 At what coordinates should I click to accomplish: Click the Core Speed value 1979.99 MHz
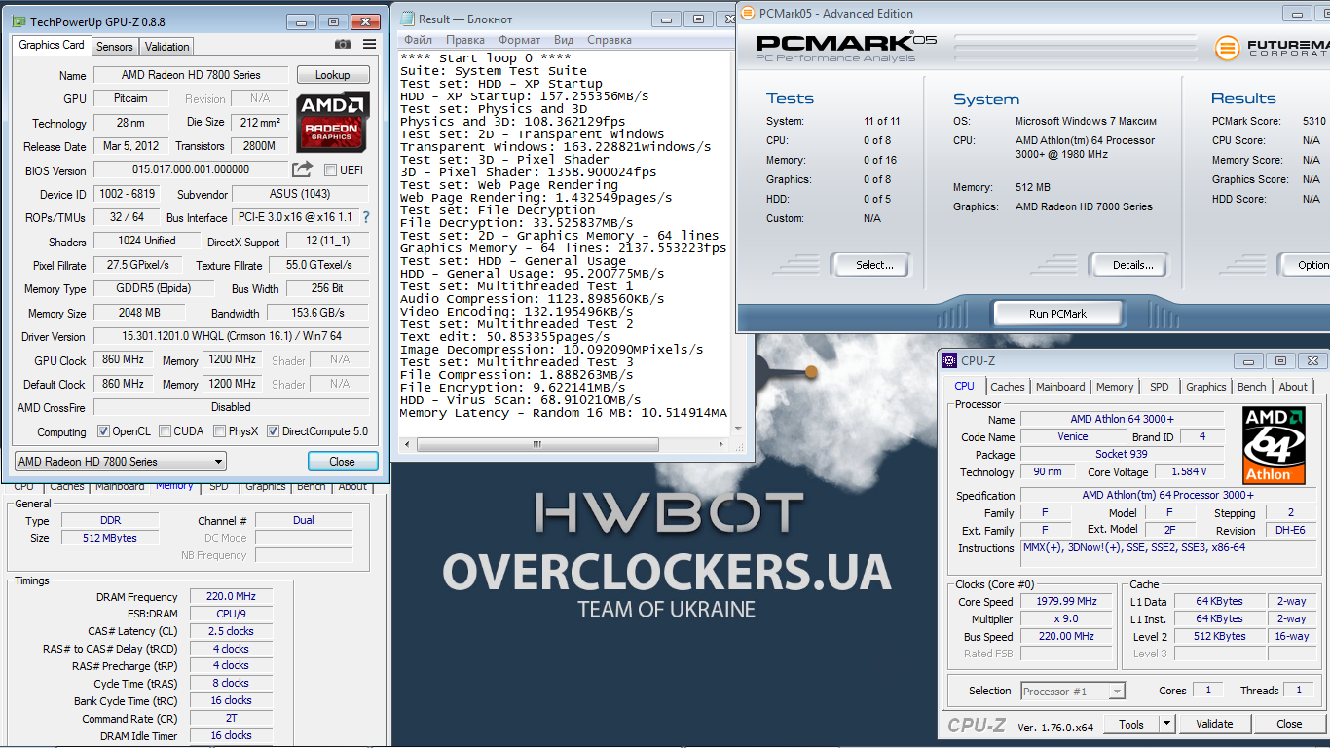[x=1066, y=601]
